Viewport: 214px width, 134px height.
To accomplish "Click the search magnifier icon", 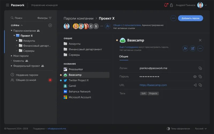I will click(x=12, y=18).
